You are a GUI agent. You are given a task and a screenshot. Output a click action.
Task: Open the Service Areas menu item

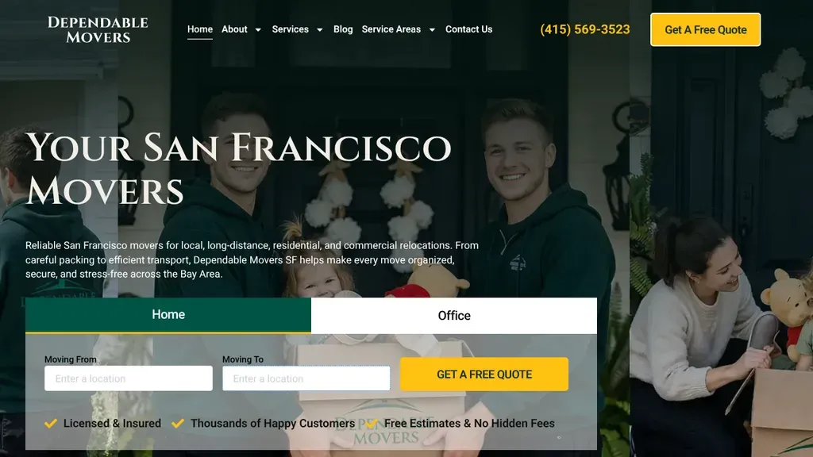tap(391, 29)
